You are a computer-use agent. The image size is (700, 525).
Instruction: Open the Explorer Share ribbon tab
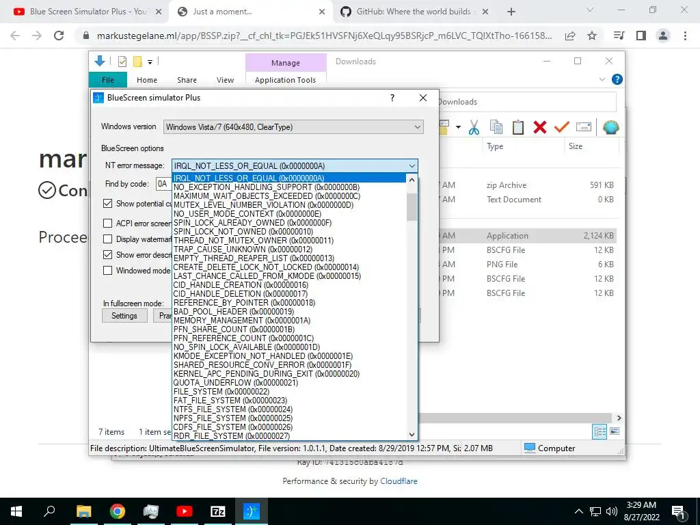coord(187,80)
